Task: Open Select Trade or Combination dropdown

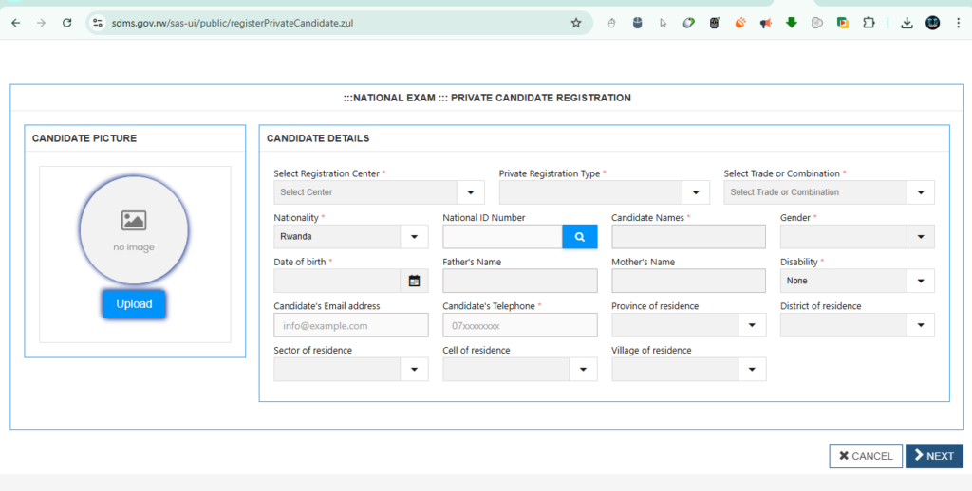Action: pyautogui.click(x=920, y=192)
